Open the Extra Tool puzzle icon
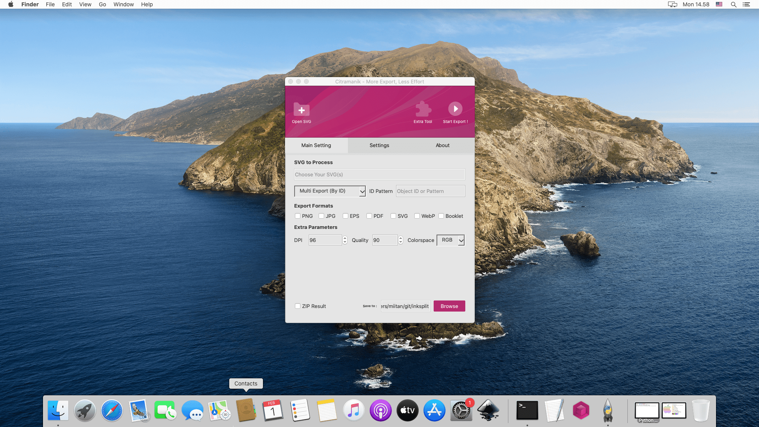This screenshot has height=427, width=759. coord(423,110)
